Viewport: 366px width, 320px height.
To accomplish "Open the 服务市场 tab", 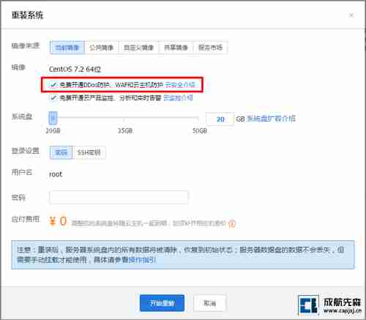I will (211, 48).
